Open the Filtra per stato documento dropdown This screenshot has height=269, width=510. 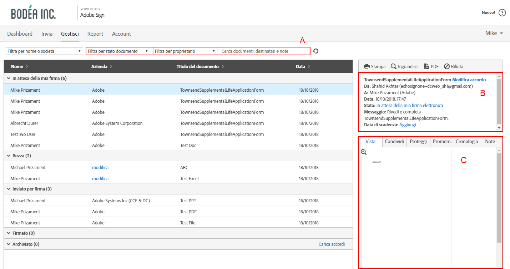pyautogui.click(x=118, y=51)
